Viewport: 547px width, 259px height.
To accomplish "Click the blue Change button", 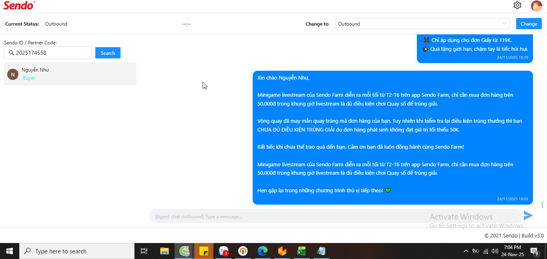I will 529,24.
